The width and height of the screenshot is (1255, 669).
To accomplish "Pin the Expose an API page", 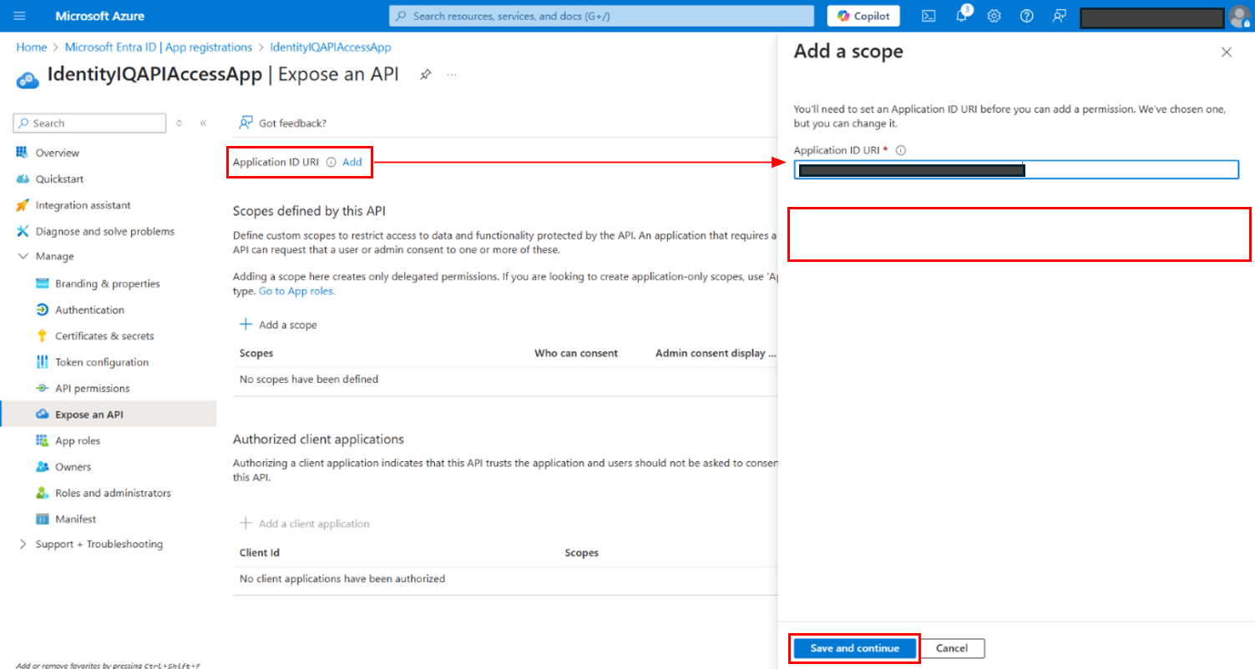I will point(425,74).
